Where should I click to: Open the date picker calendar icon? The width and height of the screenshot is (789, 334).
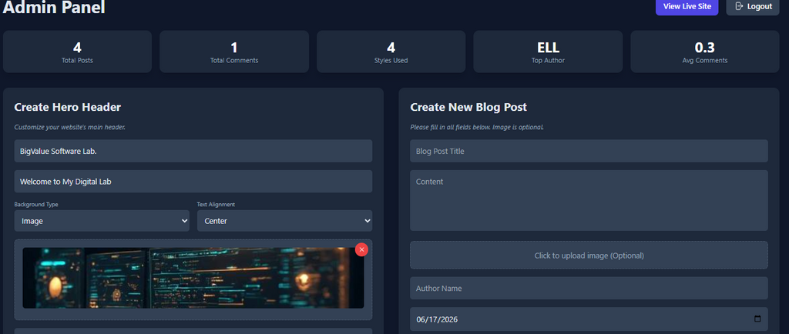click(757, 319)
